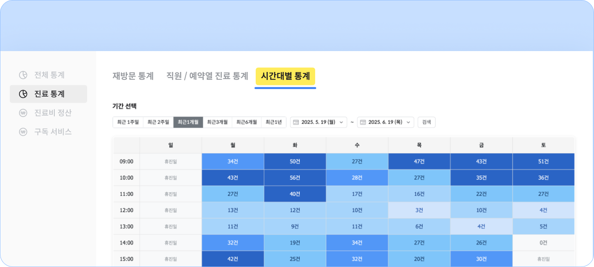
Task: Click the 19건 cell for Tuesday 14:00
Action: 295,243
